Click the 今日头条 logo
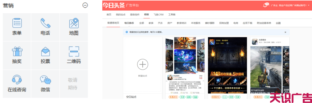Image resolution: width=312 pixels, height=103 pixels. click(113, 5)
